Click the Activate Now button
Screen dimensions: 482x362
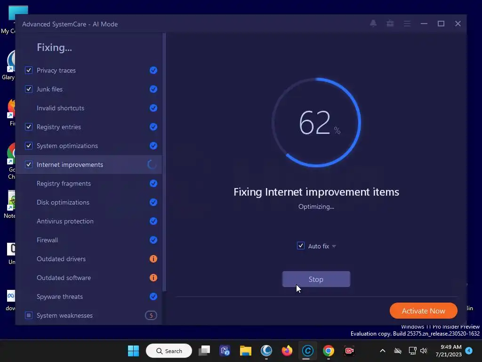click(x=423, y=311)
